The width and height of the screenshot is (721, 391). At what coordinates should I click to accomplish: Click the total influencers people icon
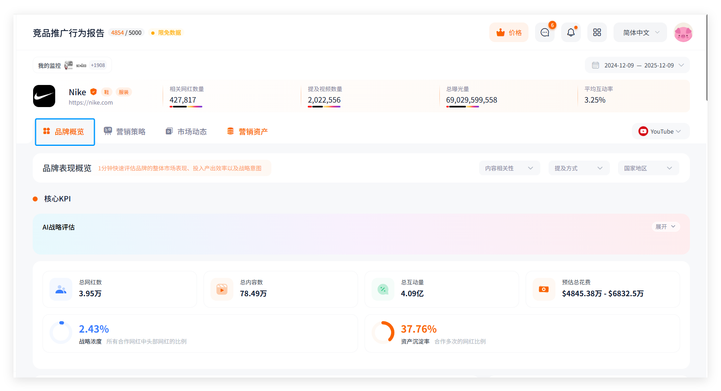pos(61,289)
